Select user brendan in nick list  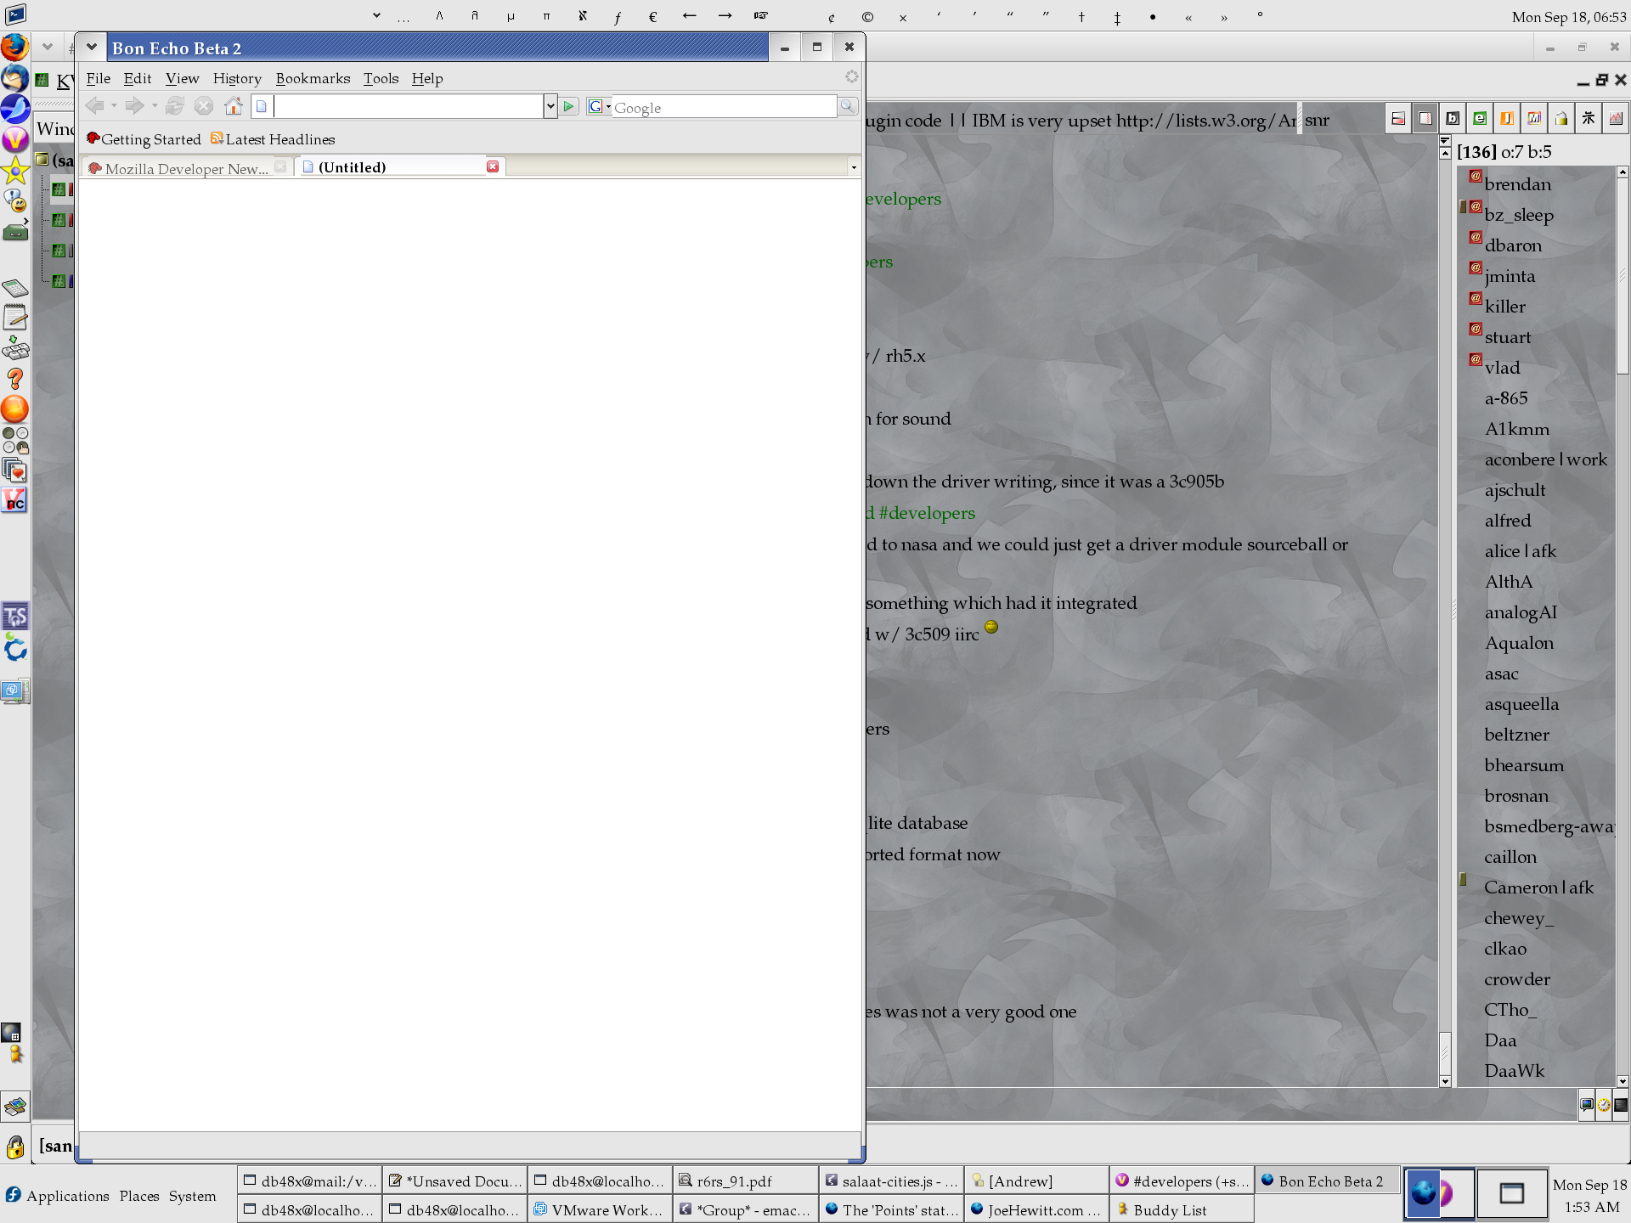[x=1517, y=184]
